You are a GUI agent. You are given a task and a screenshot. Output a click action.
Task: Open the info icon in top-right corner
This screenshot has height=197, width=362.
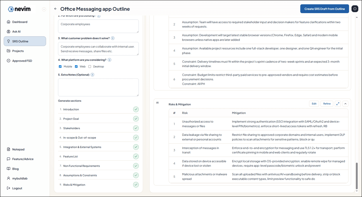(355, 9)
